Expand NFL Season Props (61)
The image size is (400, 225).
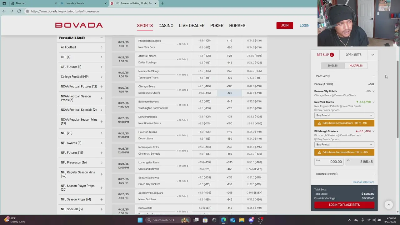[102, 199]
